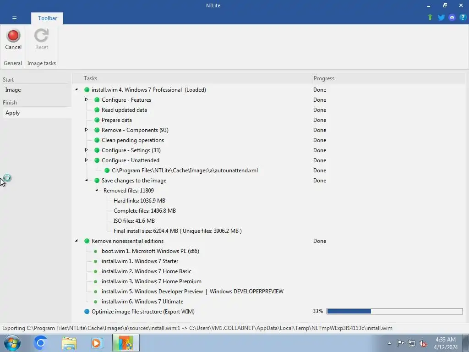The width and height of the screenshot is (469, 352).
Task: Click the 33% export progress bar
Action: click(x=394, y=311)
